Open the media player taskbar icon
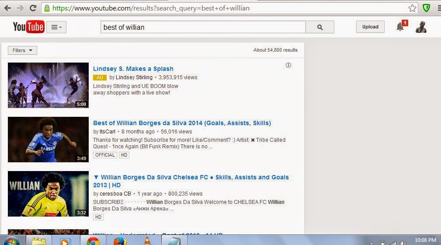The width and height of the screenshot is (441, 245). [65, 241]
